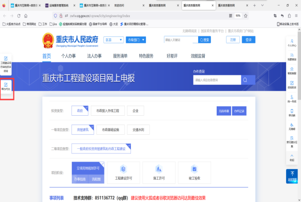Open the 帮办代办 left sidebar icon
The width and height of the screenshot is (301, 202).
click(x=6, y=86)
